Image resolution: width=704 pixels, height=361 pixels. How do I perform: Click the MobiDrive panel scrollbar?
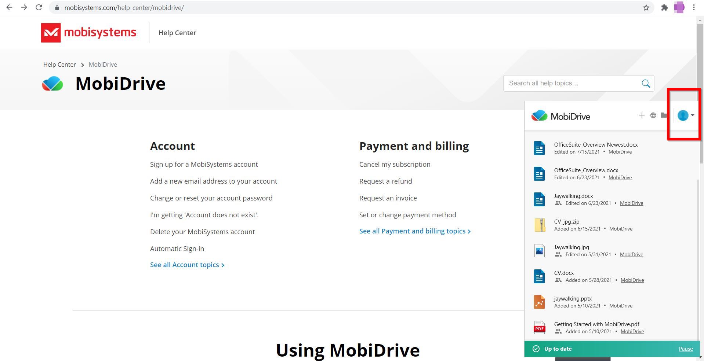(698, 260)
